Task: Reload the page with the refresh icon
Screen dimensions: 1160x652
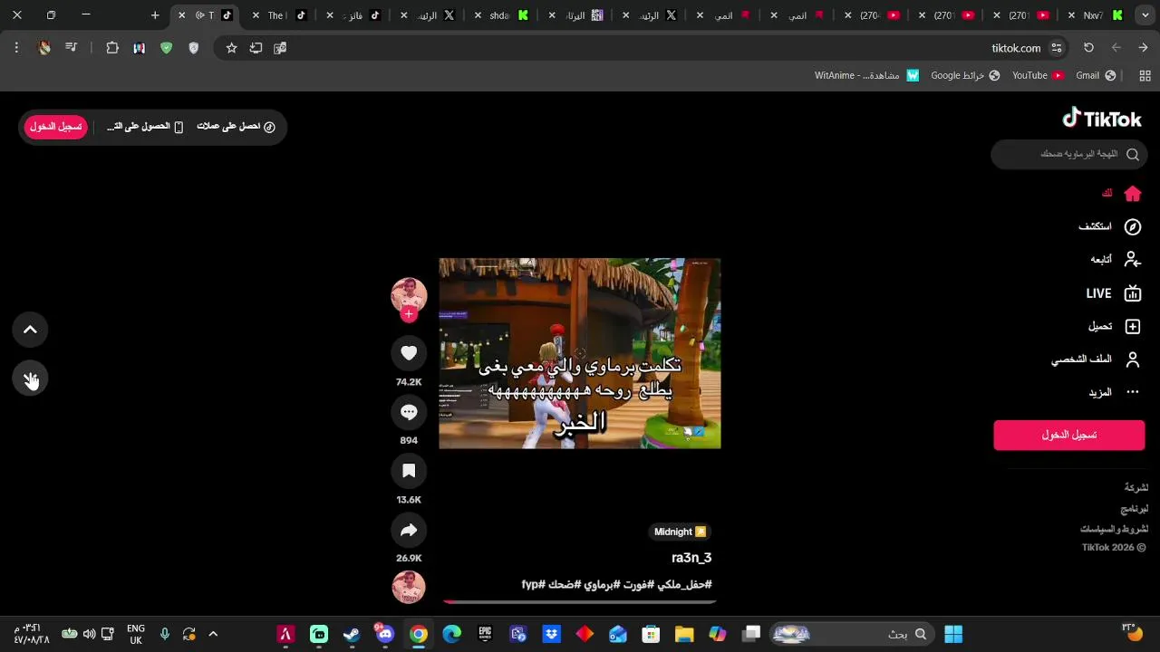Action: pyautogui.click(x=1088, y=48)
